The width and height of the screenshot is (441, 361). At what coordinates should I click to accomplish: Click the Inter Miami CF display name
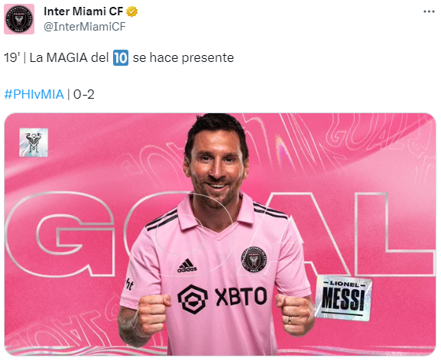pos(83,11)
